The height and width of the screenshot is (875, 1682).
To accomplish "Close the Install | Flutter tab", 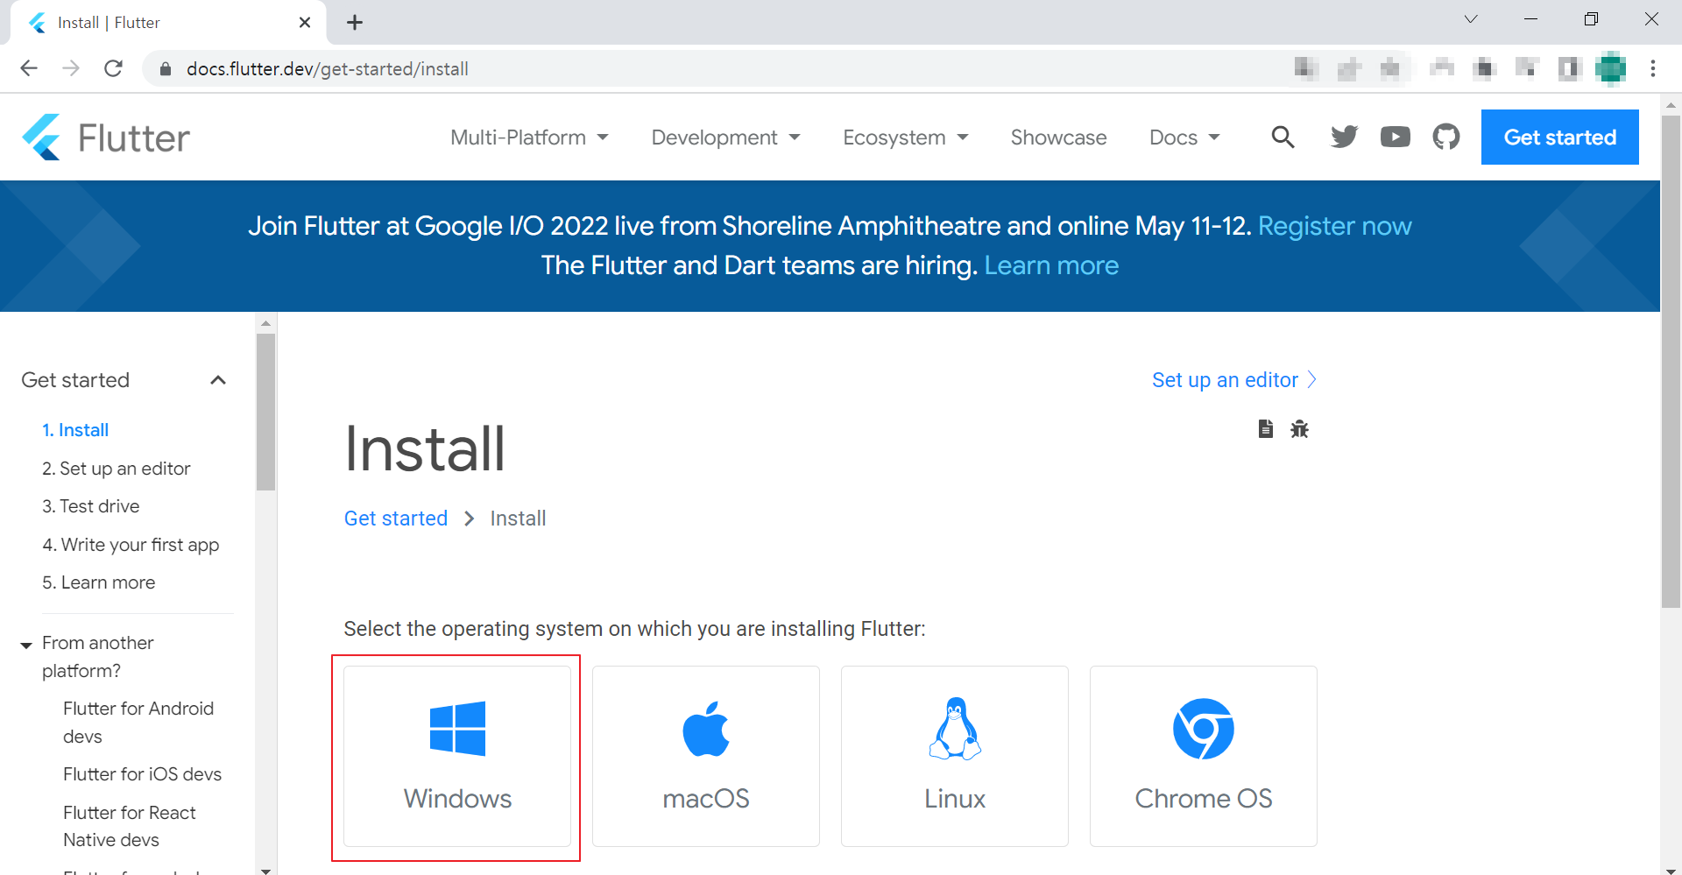I will click(305, 23).
